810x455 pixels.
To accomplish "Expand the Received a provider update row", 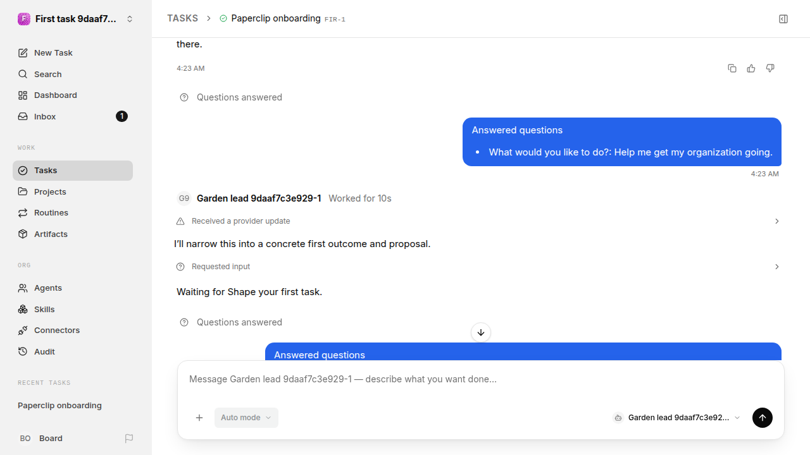I will 478,221.
